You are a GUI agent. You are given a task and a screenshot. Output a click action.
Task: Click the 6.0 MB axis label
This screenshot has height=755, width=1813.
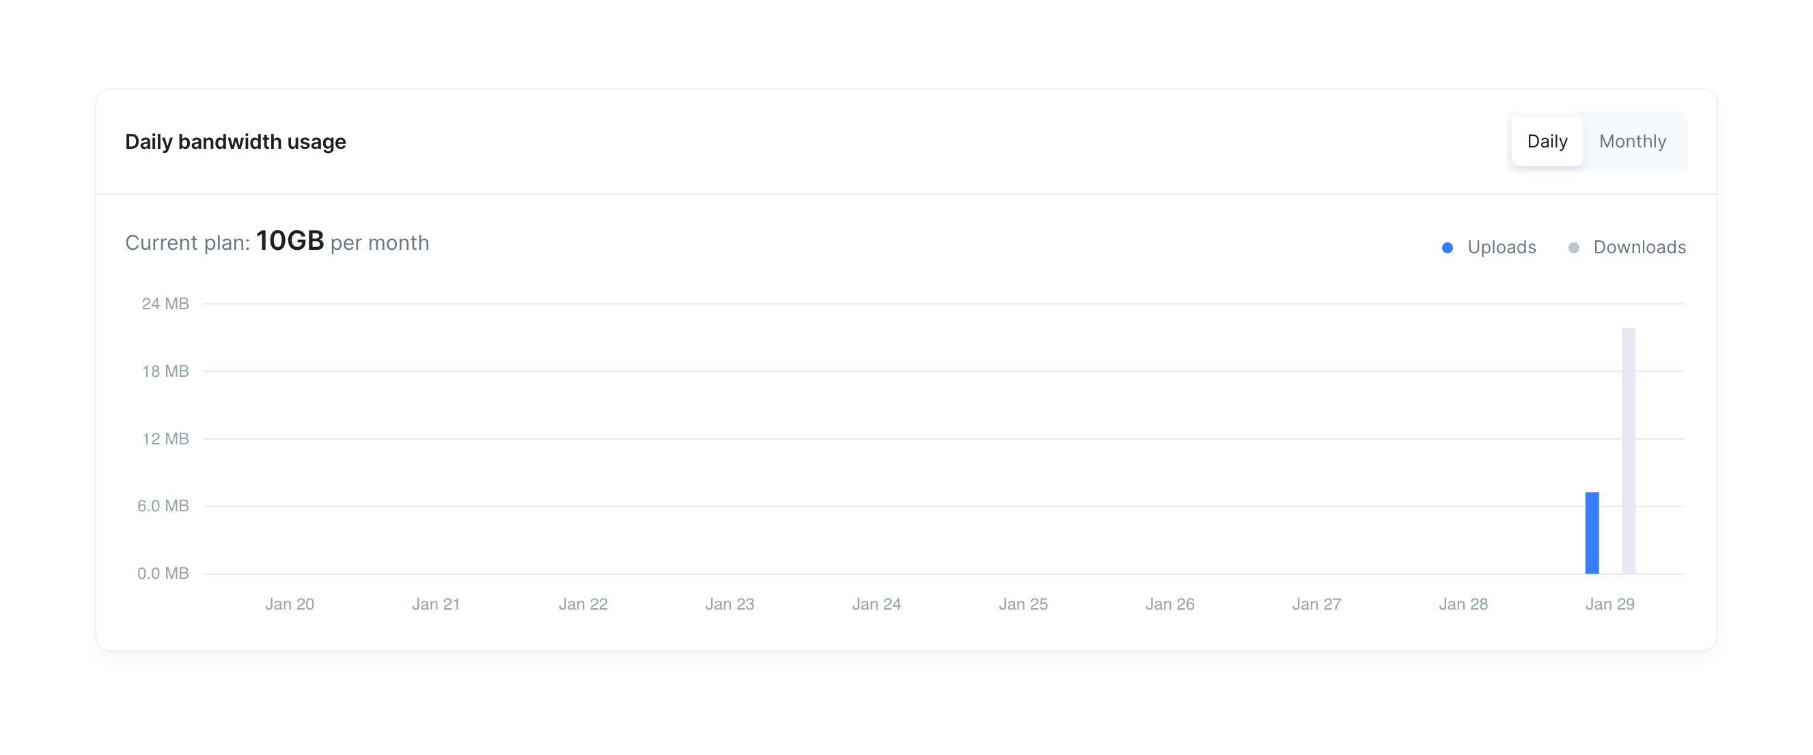(x=163, y=506)
